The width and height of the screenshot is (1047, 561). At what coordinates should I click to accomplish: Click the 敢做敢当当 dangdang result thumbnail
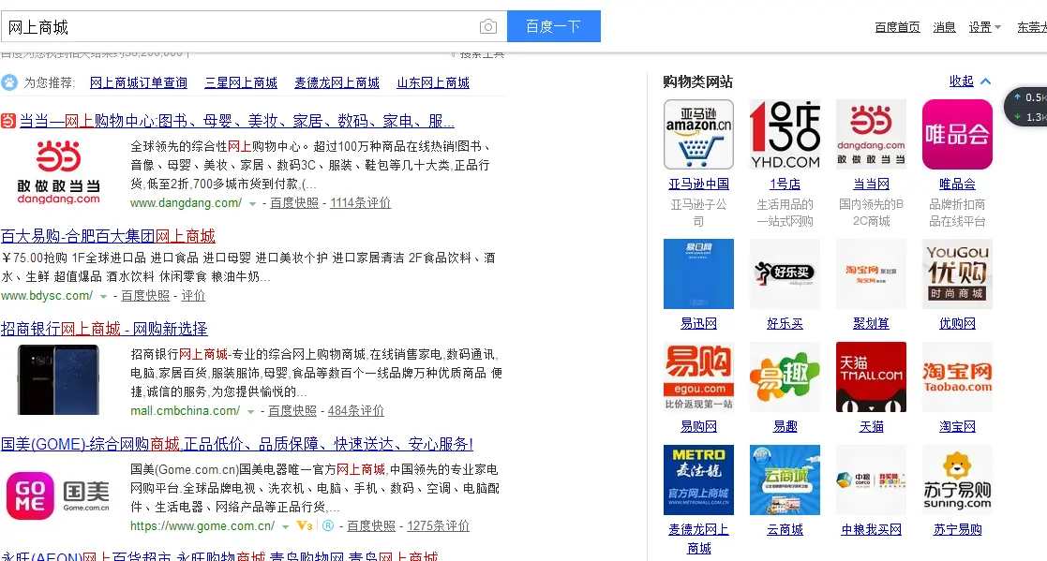coord(59,172)
